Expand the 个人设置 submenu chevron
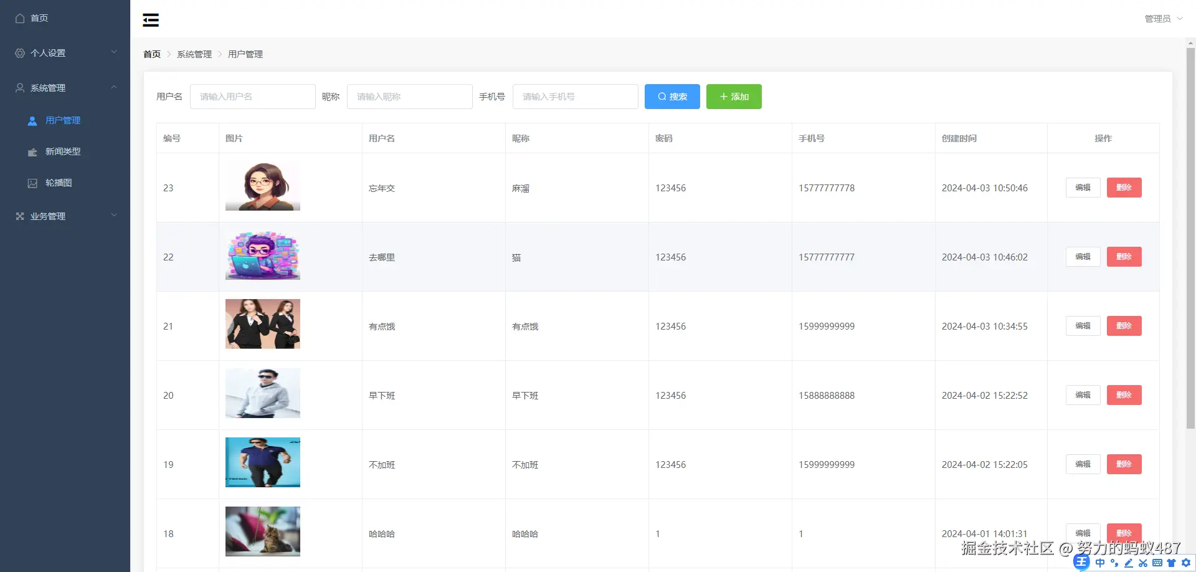The image size is (1196, 572). point(114,52)
